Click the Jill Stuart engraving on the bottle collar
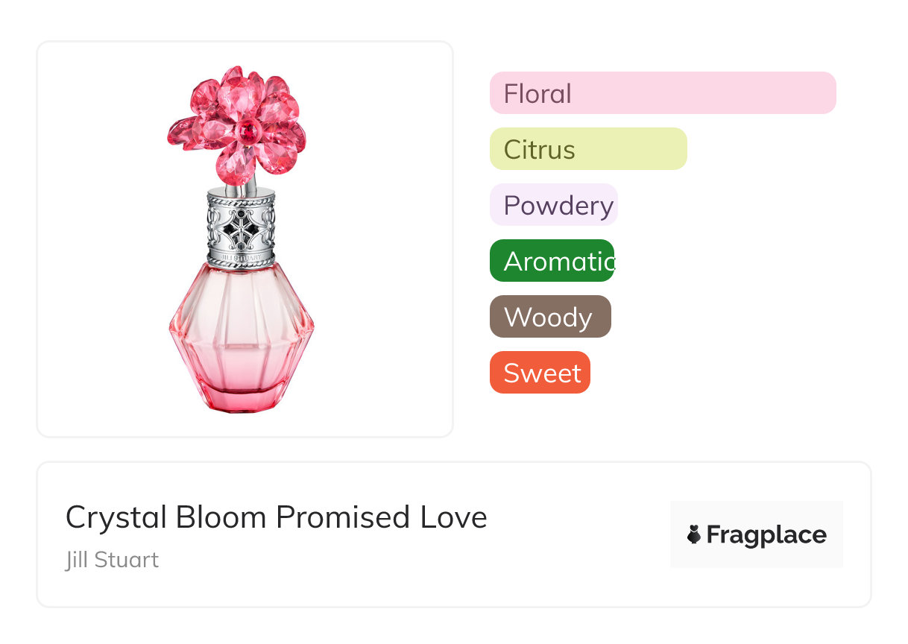This screenshot has width=908, height=644. pos(242,258)
